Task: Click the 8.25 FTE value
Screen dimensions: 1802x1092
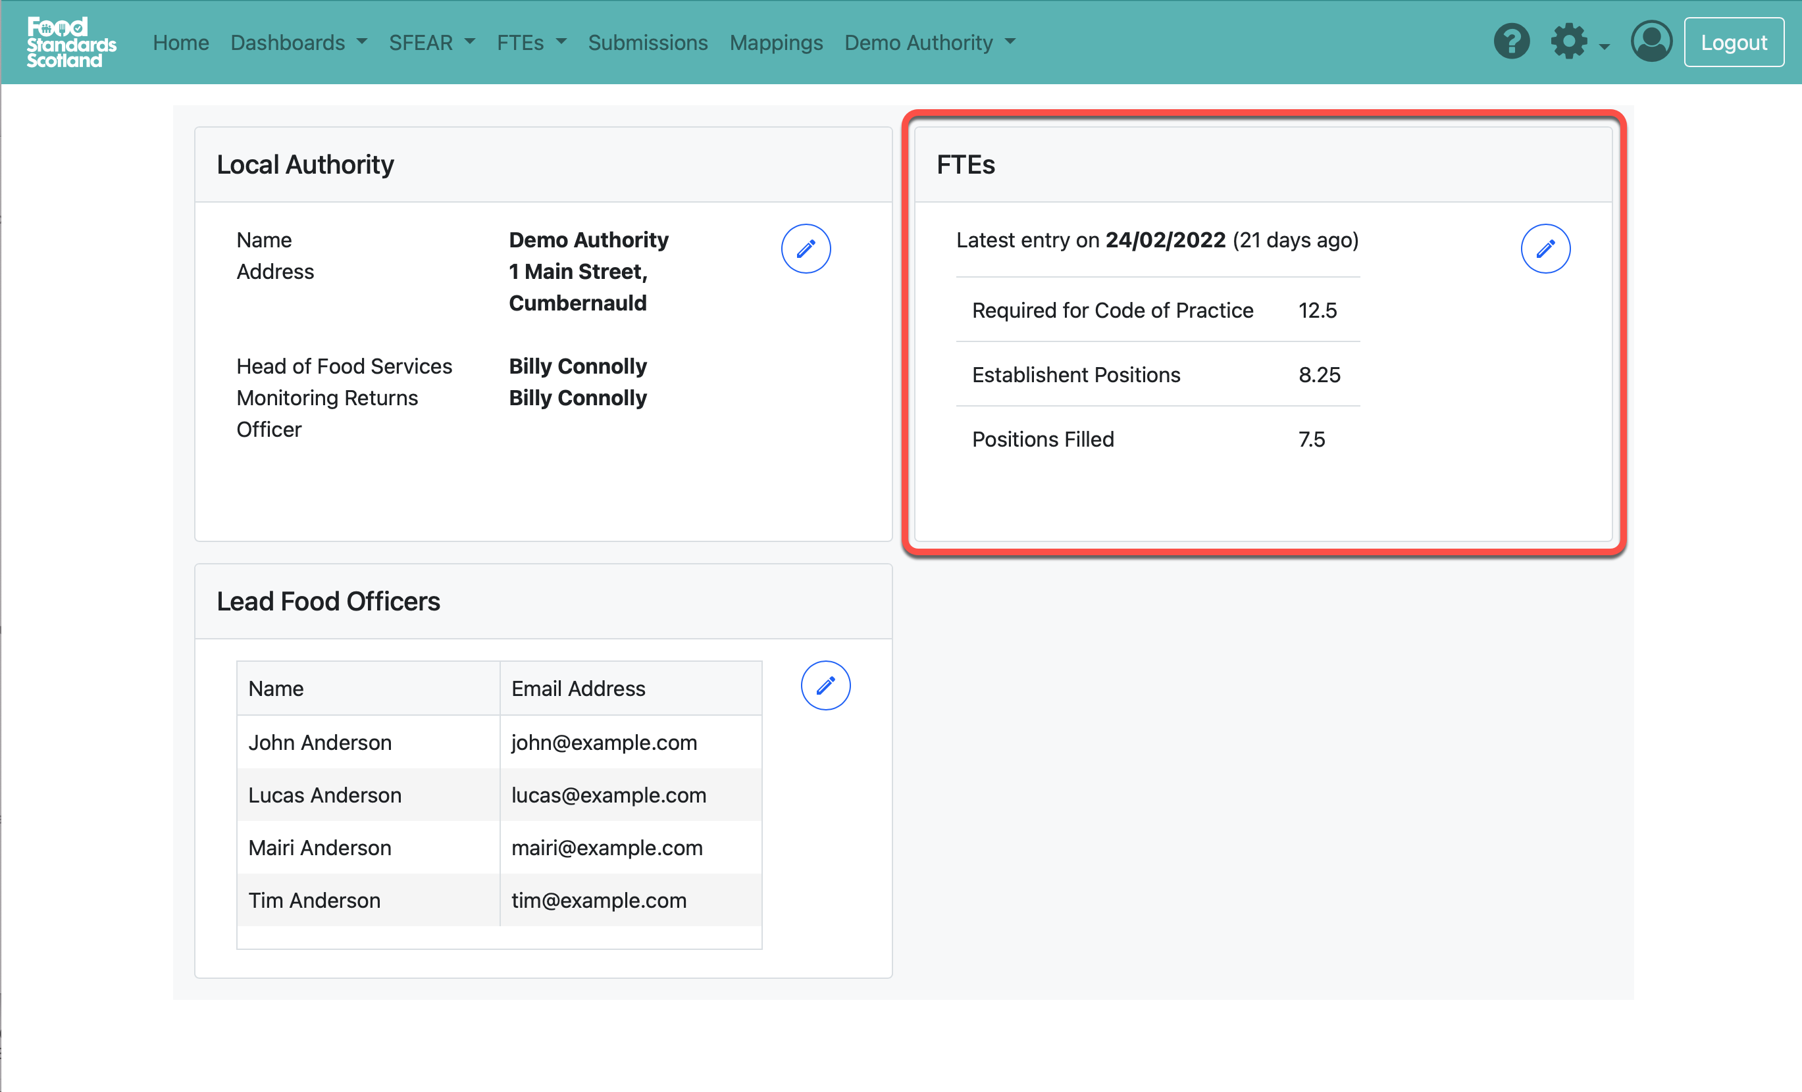Action: pyautogui.click(x=1320, y=374)
